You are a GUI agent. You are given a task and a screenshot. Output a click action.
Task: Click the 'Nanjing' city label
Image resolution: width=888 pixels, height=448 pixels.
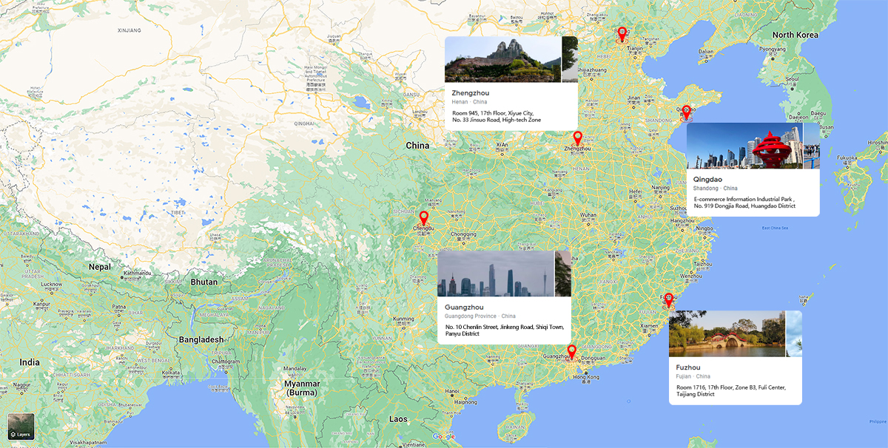click(661, 188)
